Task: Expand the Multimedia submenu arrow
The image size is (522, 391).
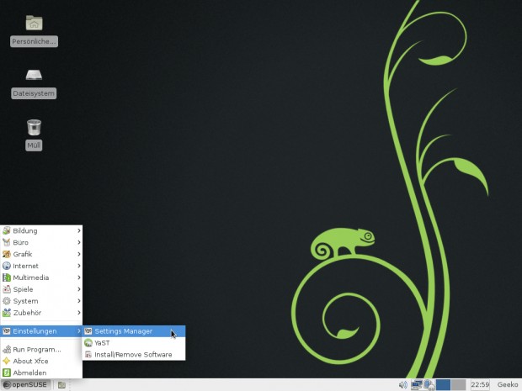Action: pyautogui.click(x=79, y=277)
